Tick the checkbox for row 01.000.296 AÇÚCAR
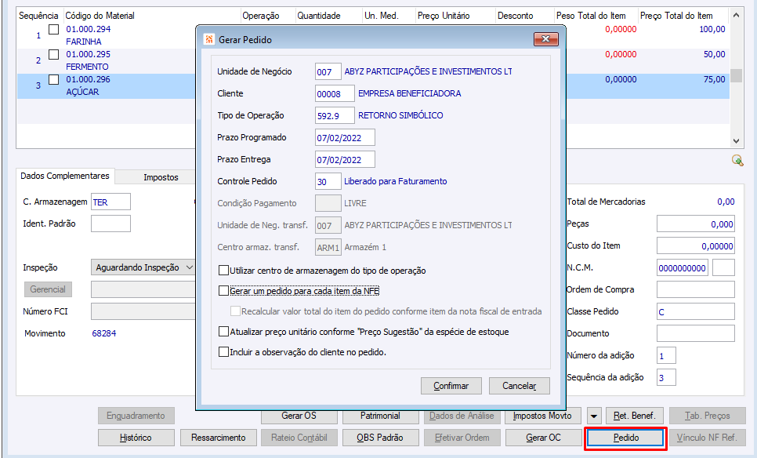Image resolution: width=757 pixels, height=458 pixels. coord(54,79)
